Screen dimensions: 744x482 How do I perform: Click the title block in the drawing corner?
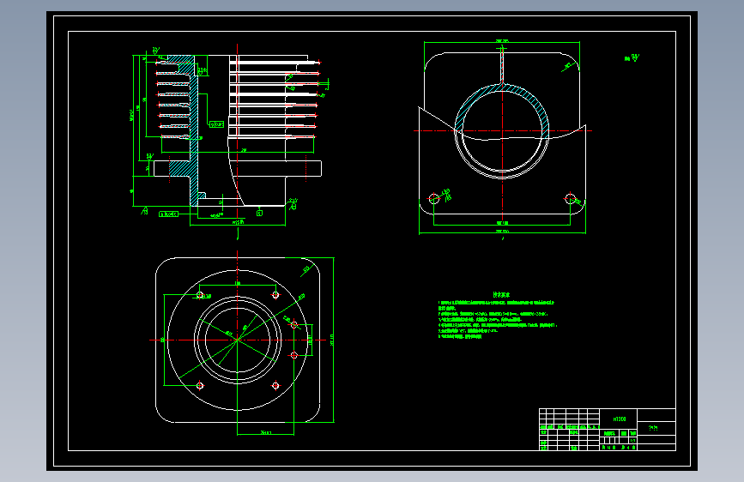[x=607, y=430]
